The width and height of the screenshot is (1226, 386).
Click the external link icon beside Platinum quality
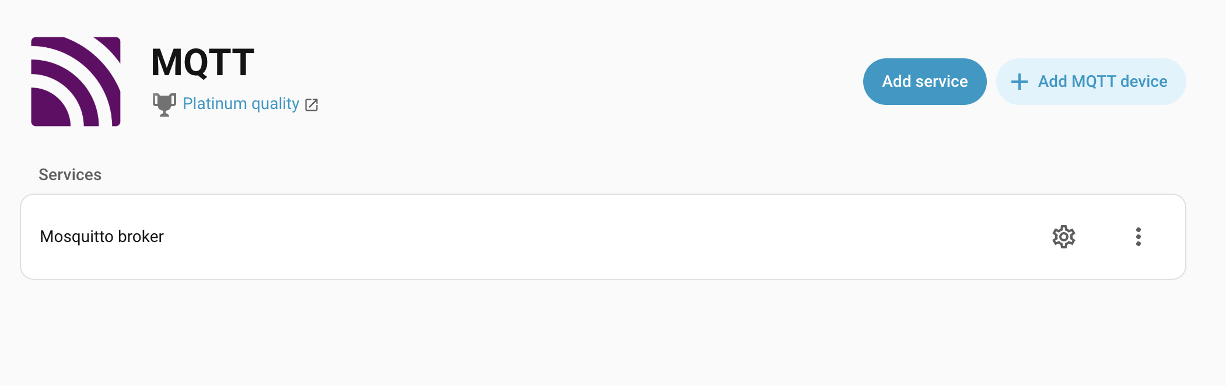311,105
